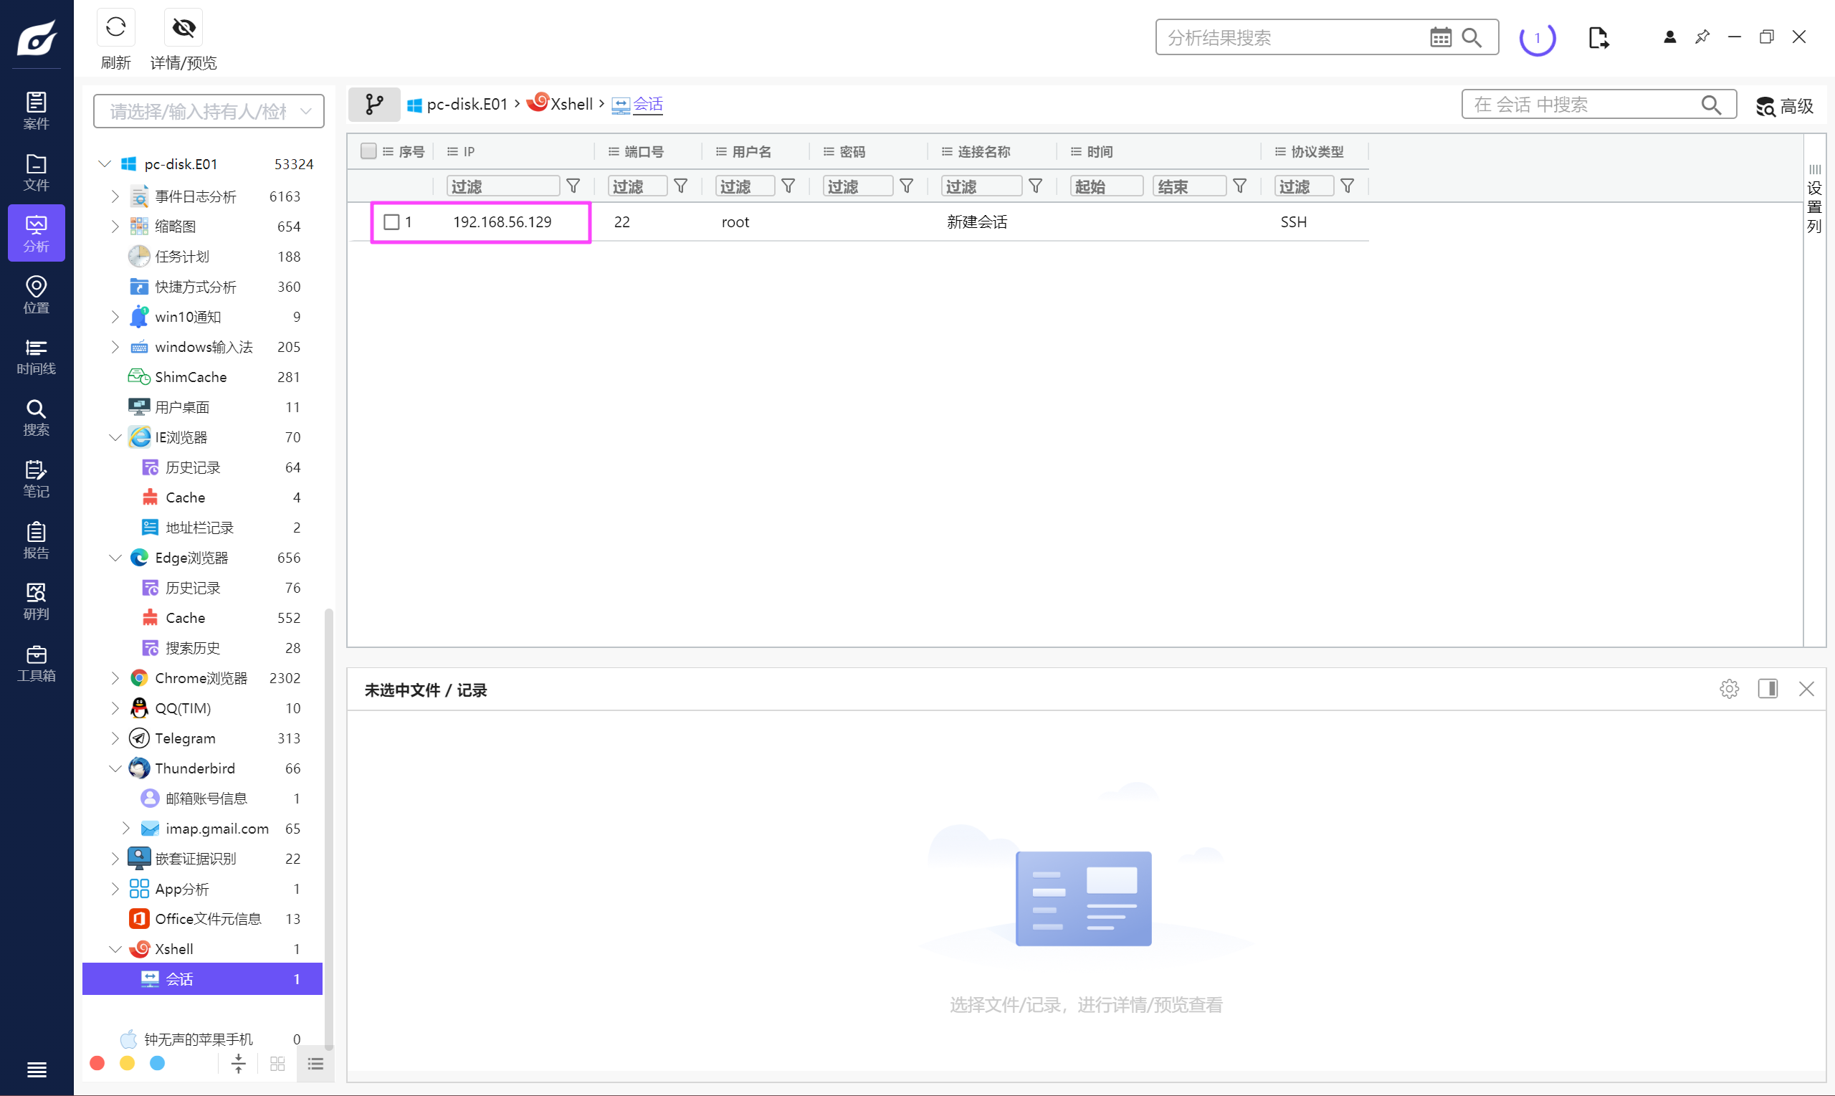This screenshot has height=1096, width=1835.
Task: Open the 持有人/检材 selector dropdown
Action: [x=209, y=111]
